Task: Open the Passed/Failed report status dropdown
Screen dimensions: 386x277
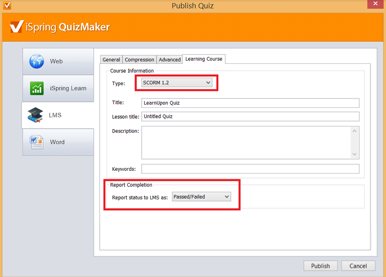Action: point(202,197)
